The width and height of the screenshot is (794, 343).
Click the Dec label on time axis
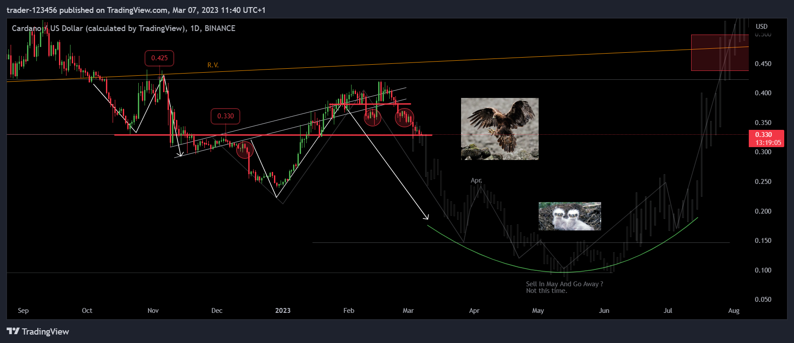(217, 311)
